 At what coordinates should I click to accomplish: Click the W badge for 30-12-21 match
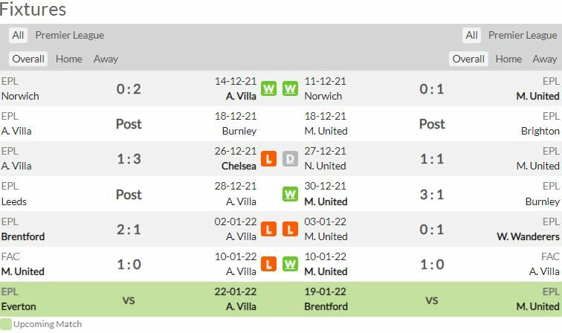pos(290,194)
